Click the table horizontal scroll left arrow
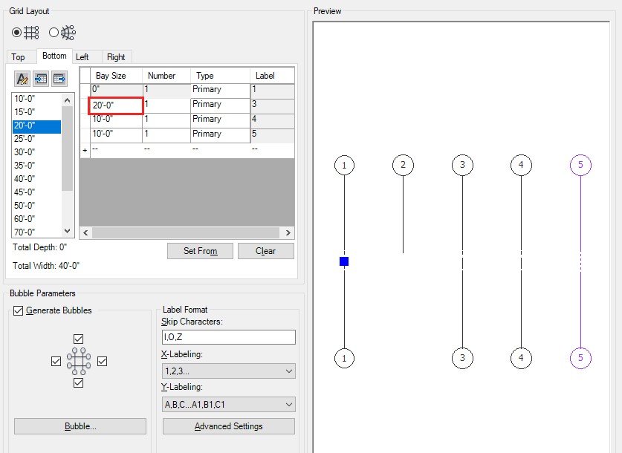This screenshot has width=622, height=453. pyautogui.click(x=85, y=232)
